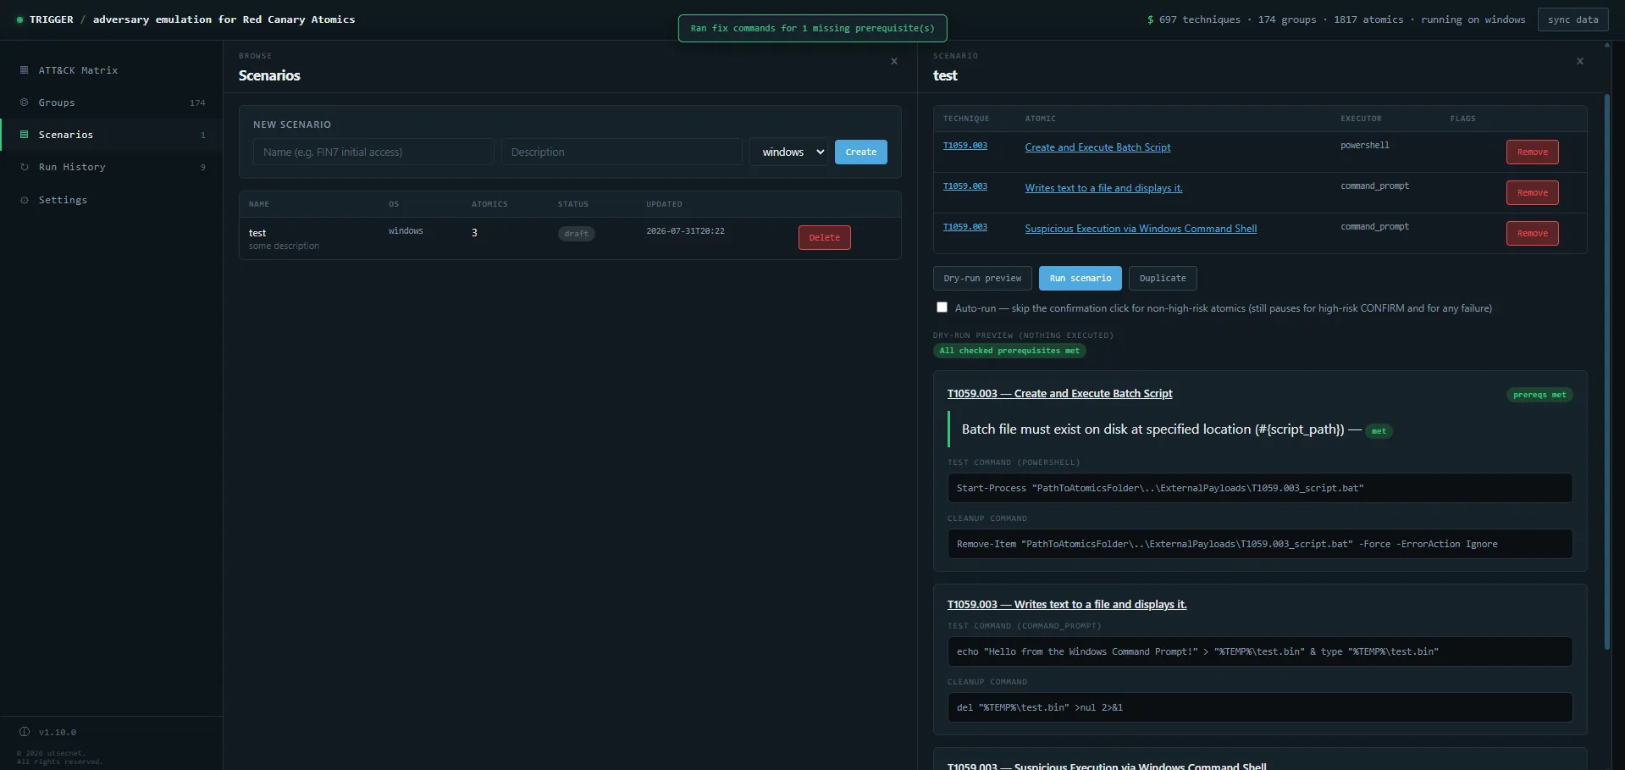Click the Scenarios list icon in sidebar

(24, 135)
